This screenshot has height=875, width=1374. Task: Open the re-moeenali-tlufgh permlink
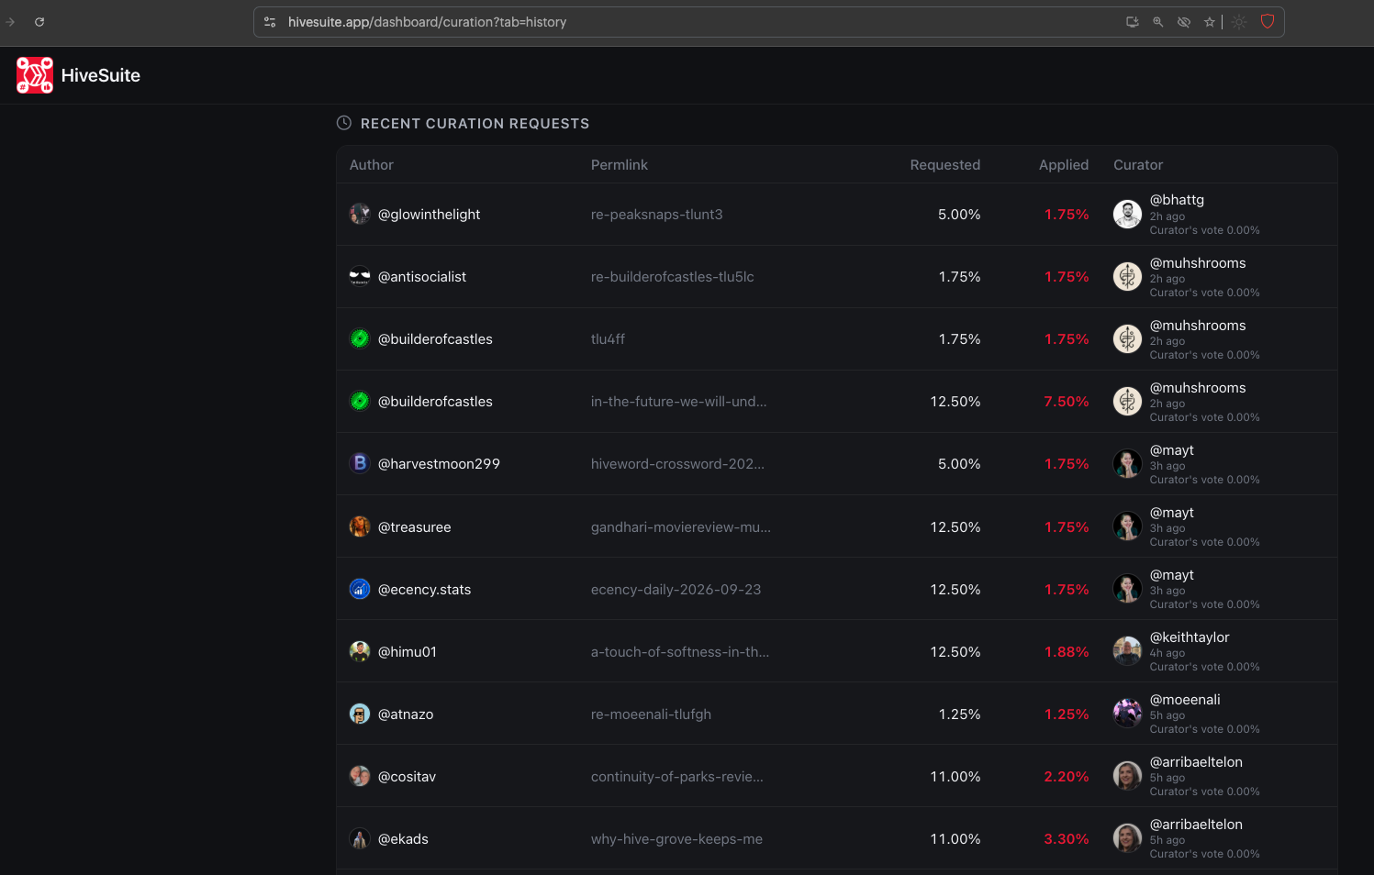[652, 714]
